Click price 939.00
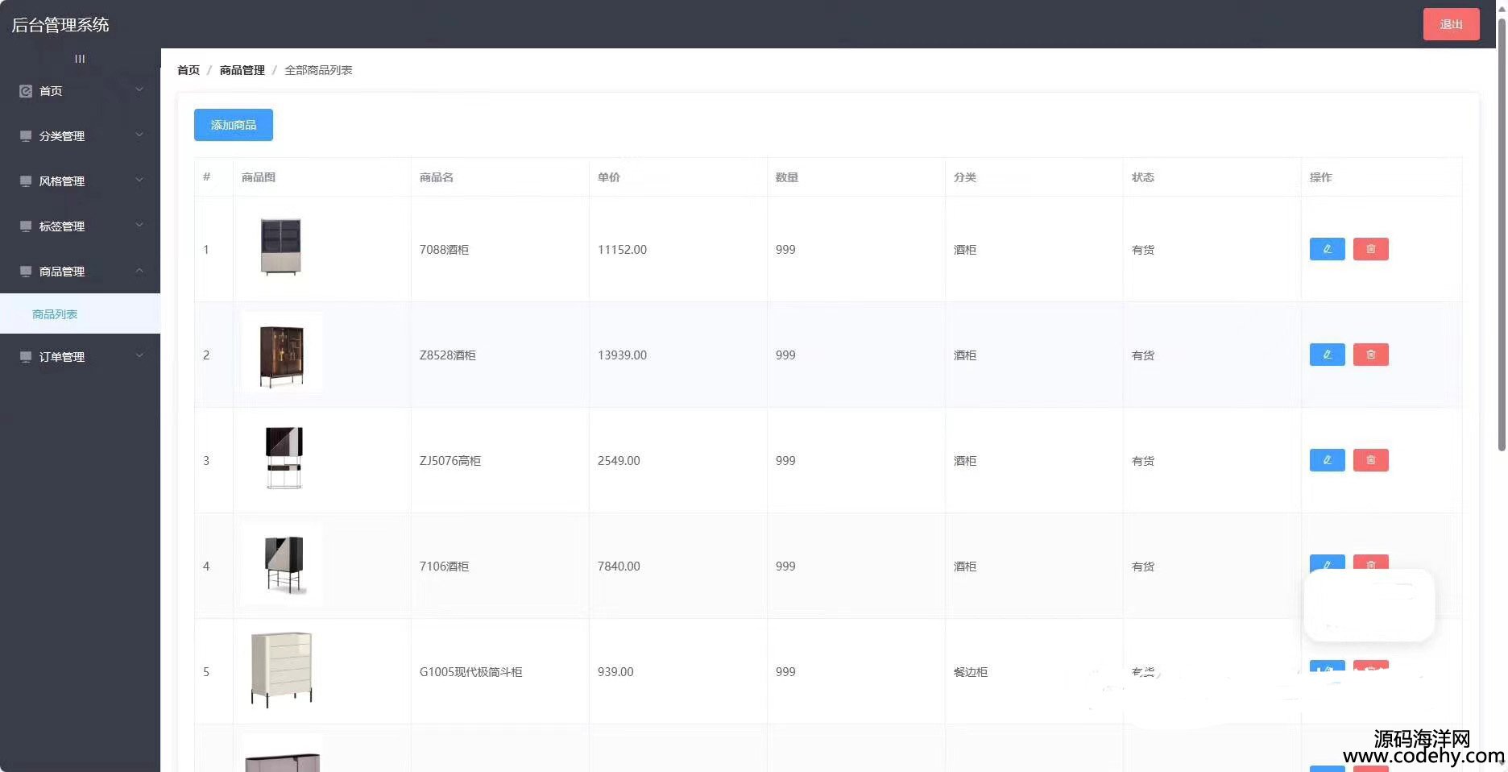 615,672
